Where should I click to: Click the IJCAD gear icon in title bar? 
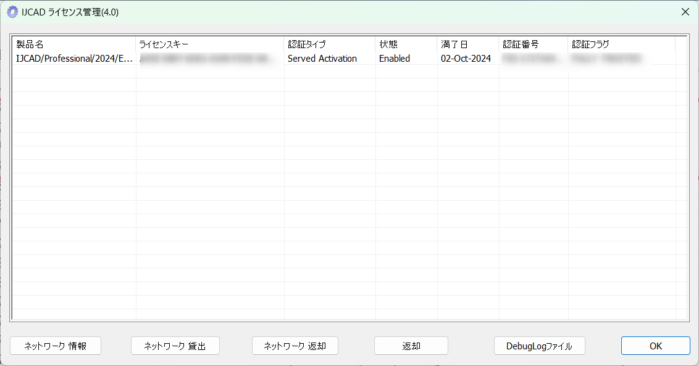pos(12,12)
